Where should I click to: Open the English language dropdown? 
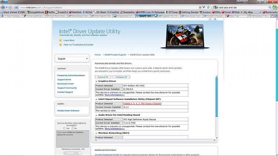[73, 59]
